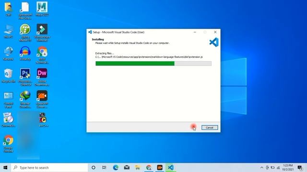Click the VS Code icon in title bar
Image resolution: width=307 pixels, height=172 pixels.
point(90,32)
